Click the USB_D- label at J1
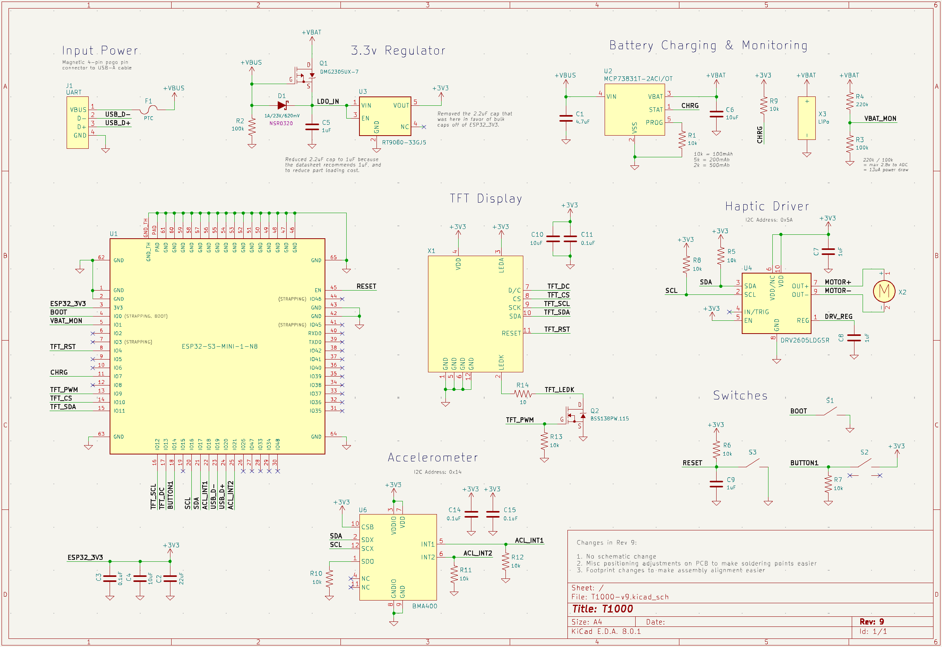942x647 pixels. [117, 114]
